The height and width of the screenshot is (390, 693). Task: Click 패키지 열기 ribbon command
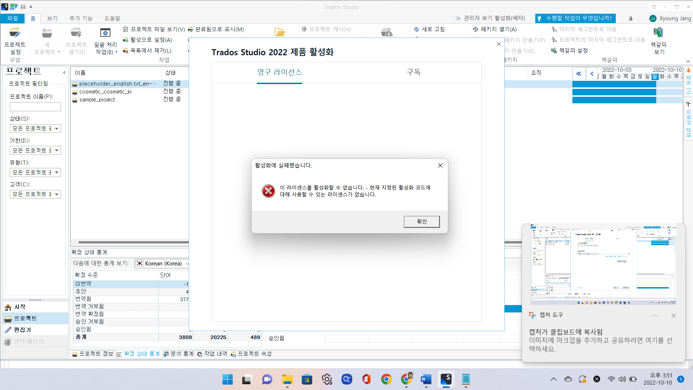coord(495,29)
